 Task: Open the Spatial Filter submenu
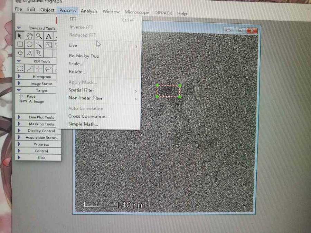tap(81, 90)
